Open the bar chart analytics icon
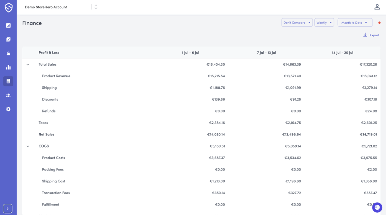This screenshot has height=215, width=386. click(x=8, y=68)
